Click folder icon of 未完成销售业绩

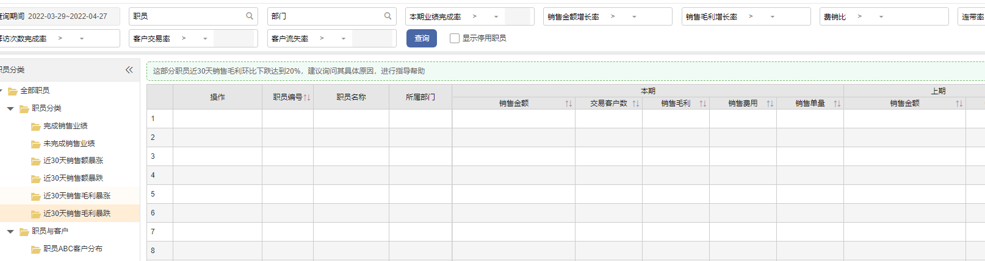pyautogui.click(x=36, y=144)
